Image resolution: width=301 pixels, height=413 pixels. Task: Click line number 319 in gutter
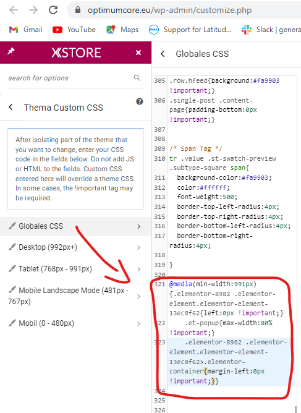(159, 265)
